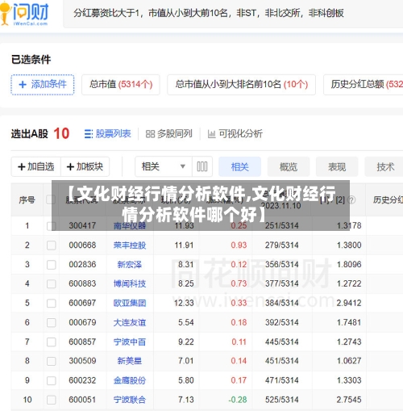Click the search query input box
The image size is (403, 411).
(x=233, y=14)
